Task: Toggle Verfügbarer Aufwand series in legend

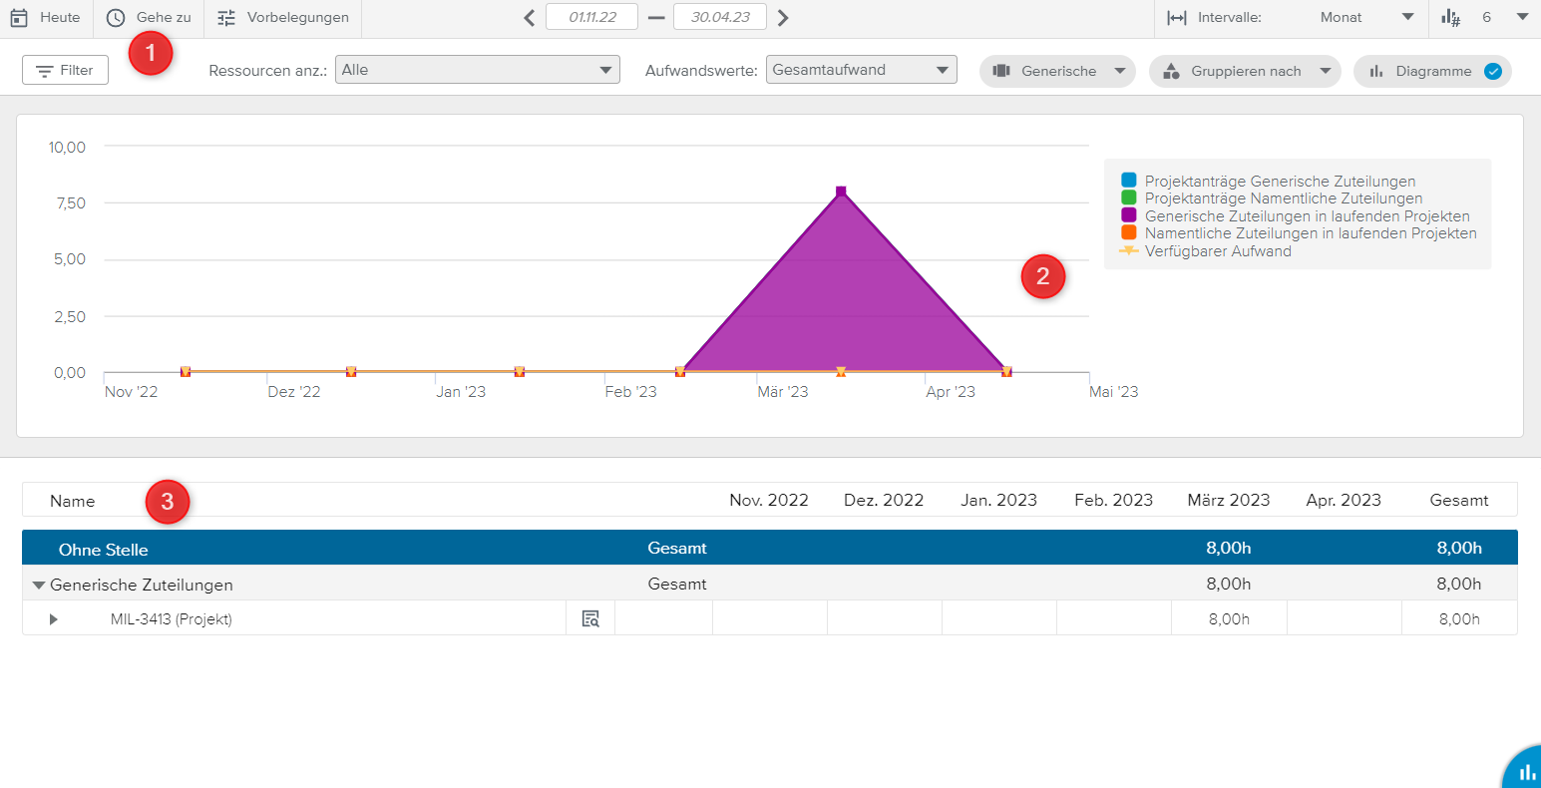Action: coord(1217,251)
